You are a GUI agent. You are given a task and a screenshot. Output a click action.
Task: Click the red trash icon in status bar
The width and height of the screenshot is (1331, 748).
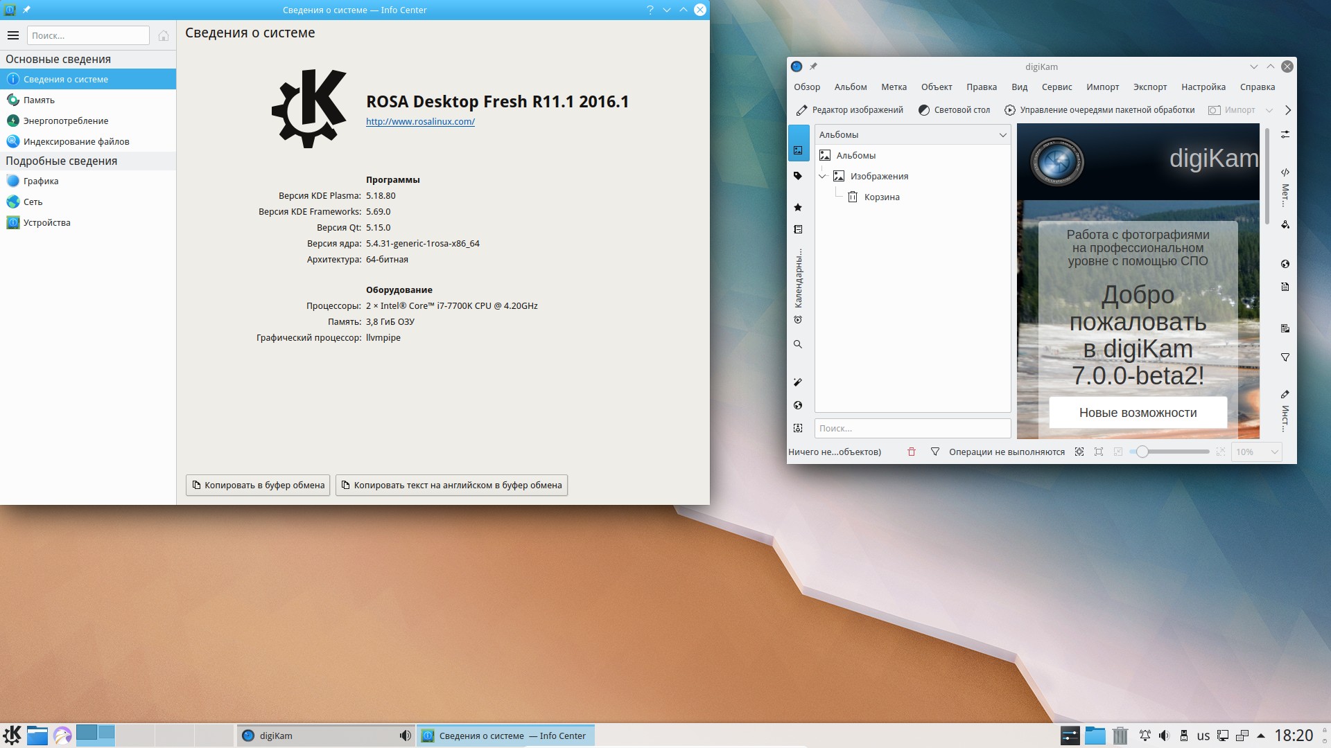coord(912,452)
